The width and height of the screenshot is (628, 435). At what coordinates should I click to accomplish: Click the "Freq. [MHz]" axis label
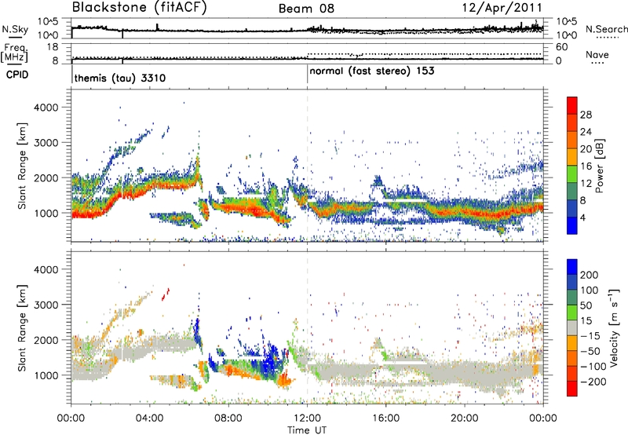pyautogui.click(x=14, y=53)
